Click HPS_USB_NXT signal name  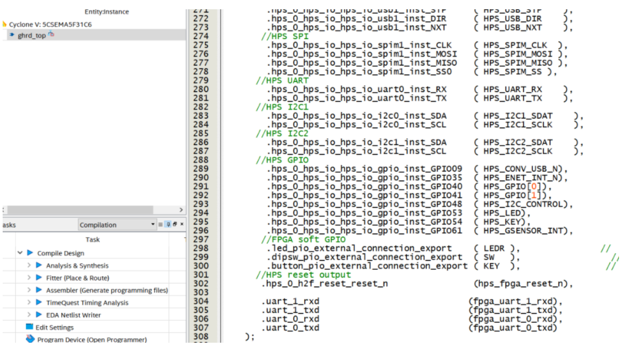point(512,27)
